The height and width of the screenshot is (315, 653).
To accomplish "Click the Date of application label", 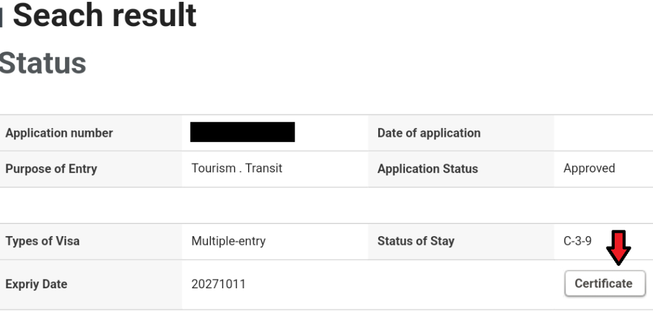I will (x=429, y=133).
